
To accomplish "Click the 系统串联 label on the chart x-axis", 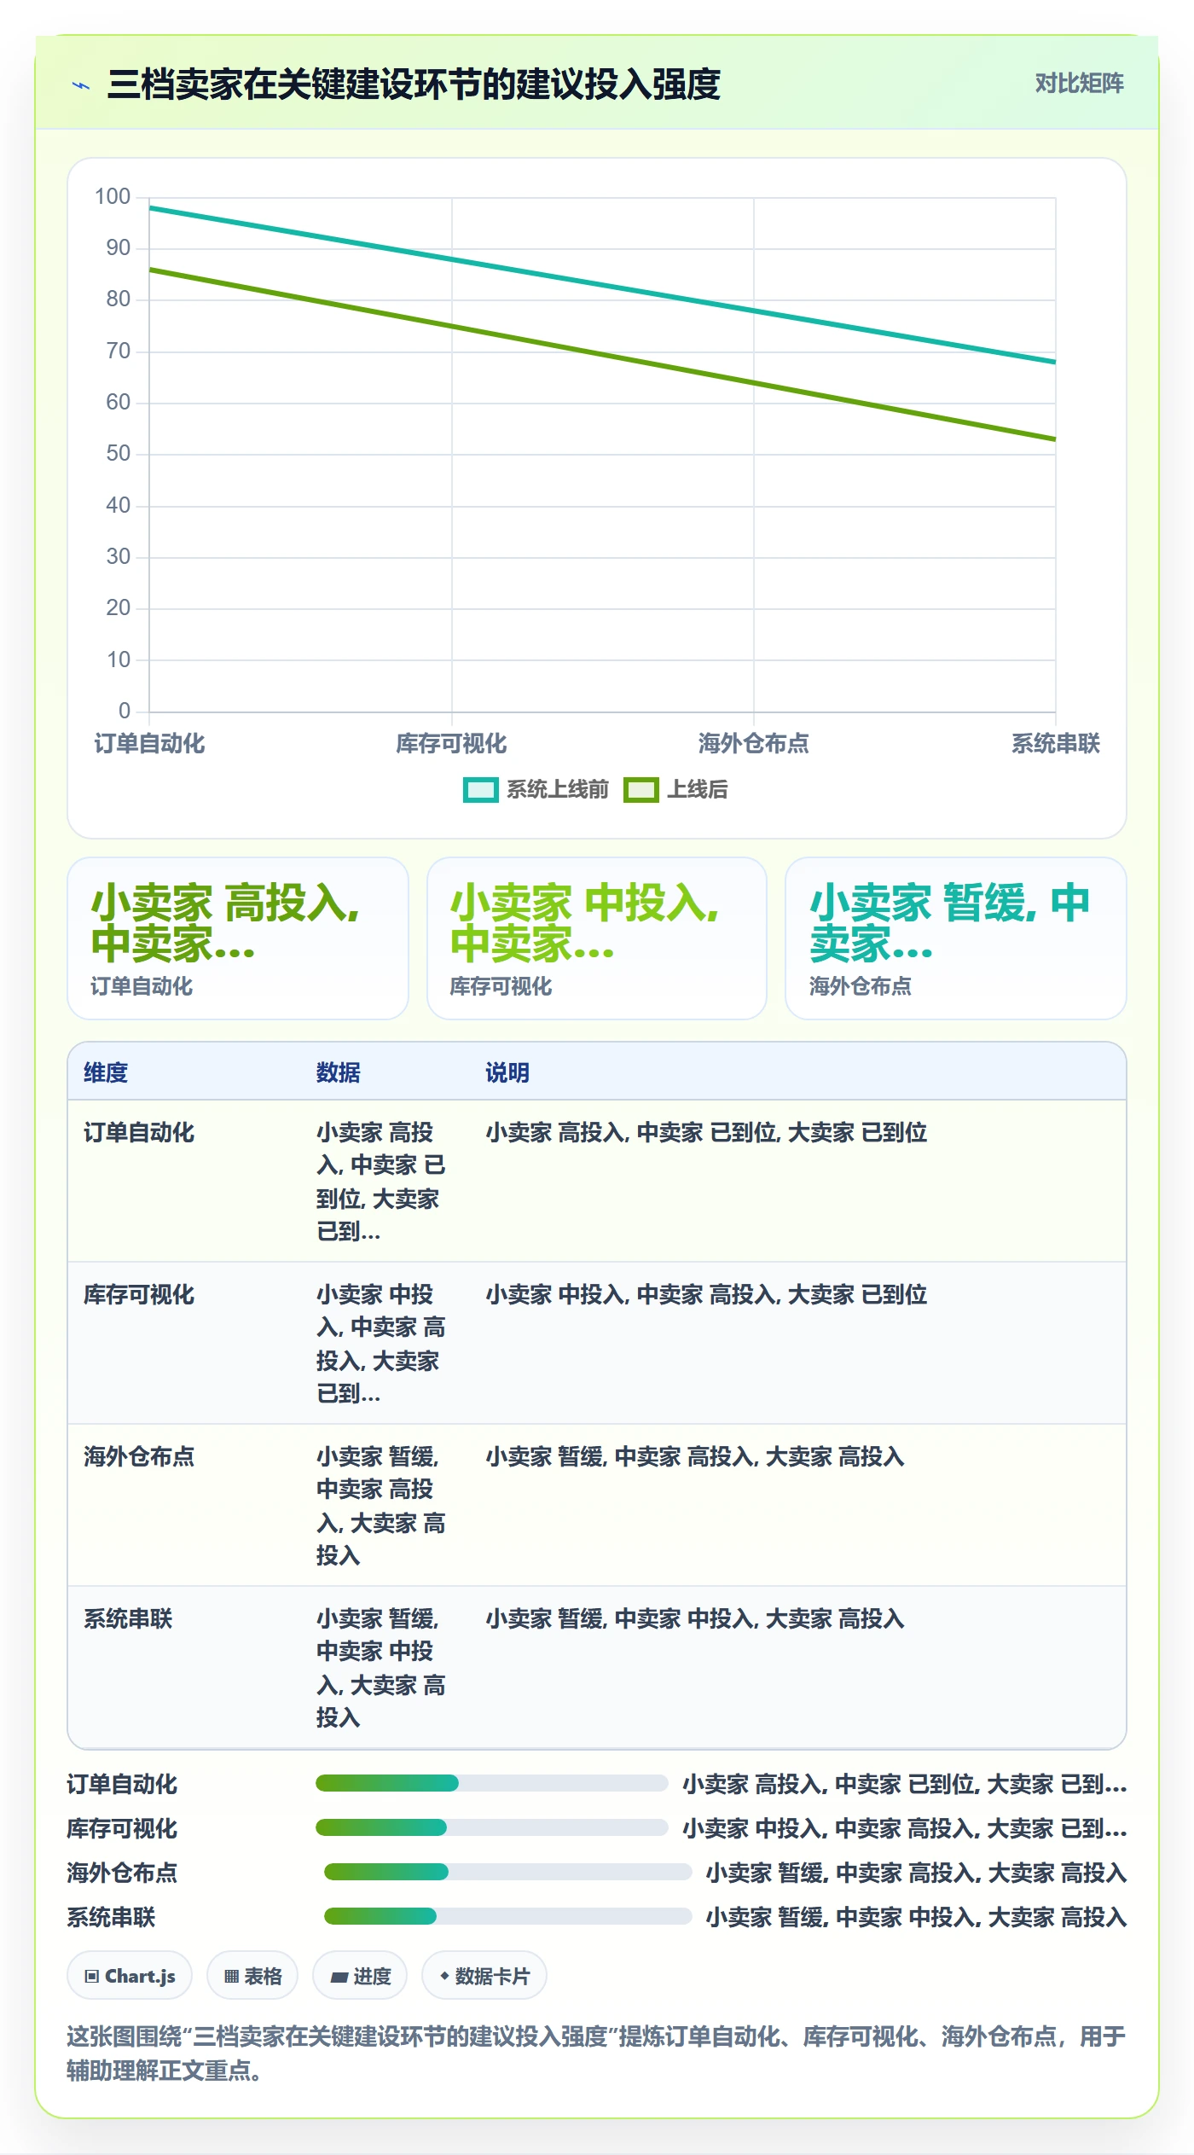I will 1056,744.
